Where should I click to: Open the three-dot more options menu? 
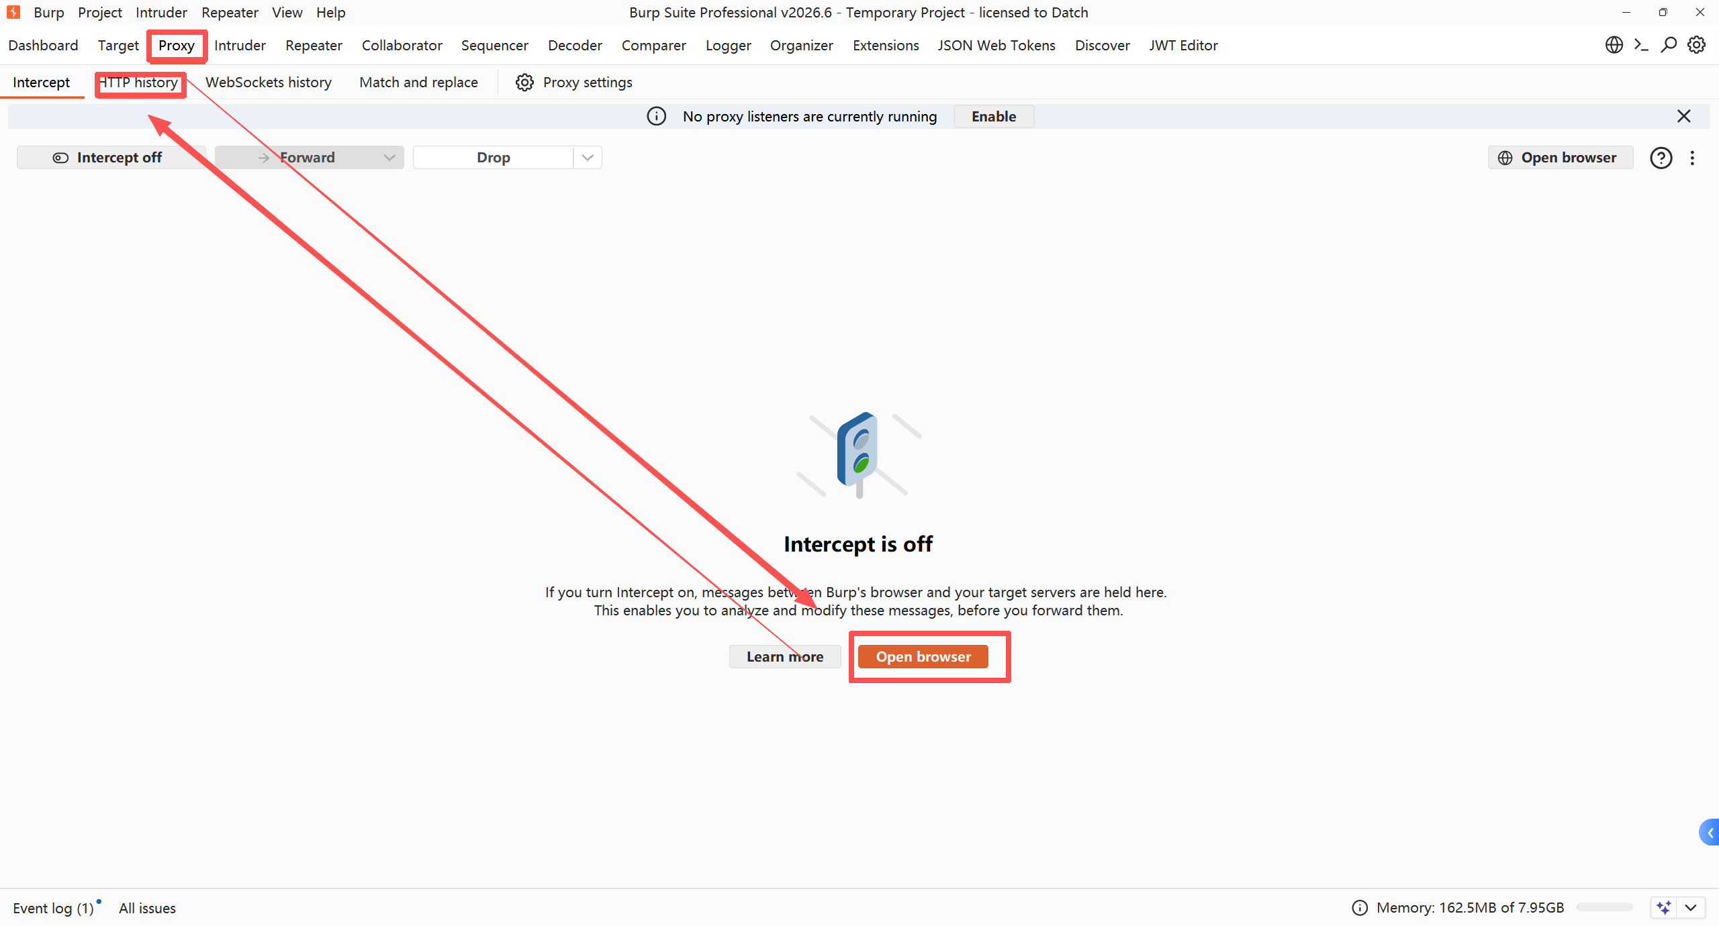(1692, 158)
